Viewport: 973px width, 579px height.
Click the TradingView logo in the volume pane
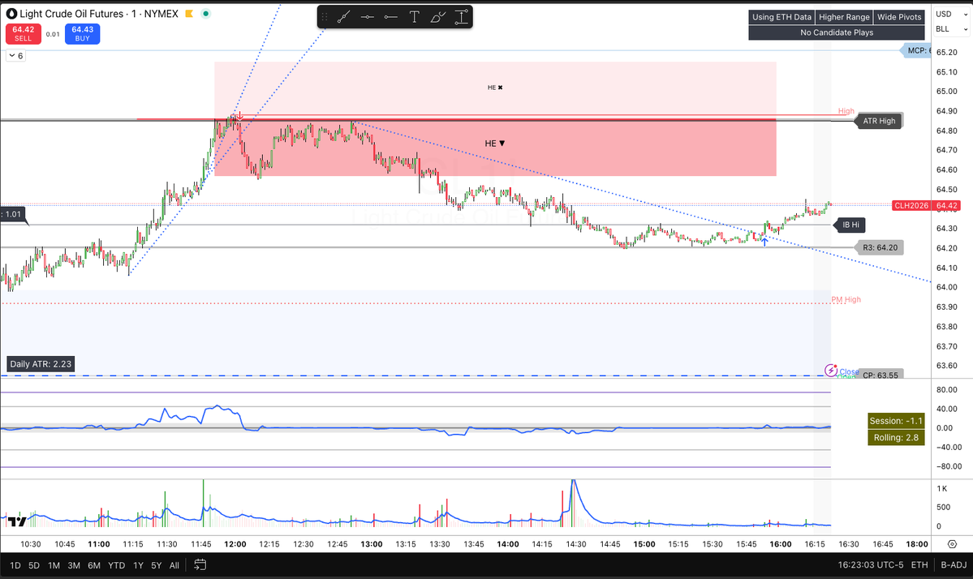(x=17, y=522)
